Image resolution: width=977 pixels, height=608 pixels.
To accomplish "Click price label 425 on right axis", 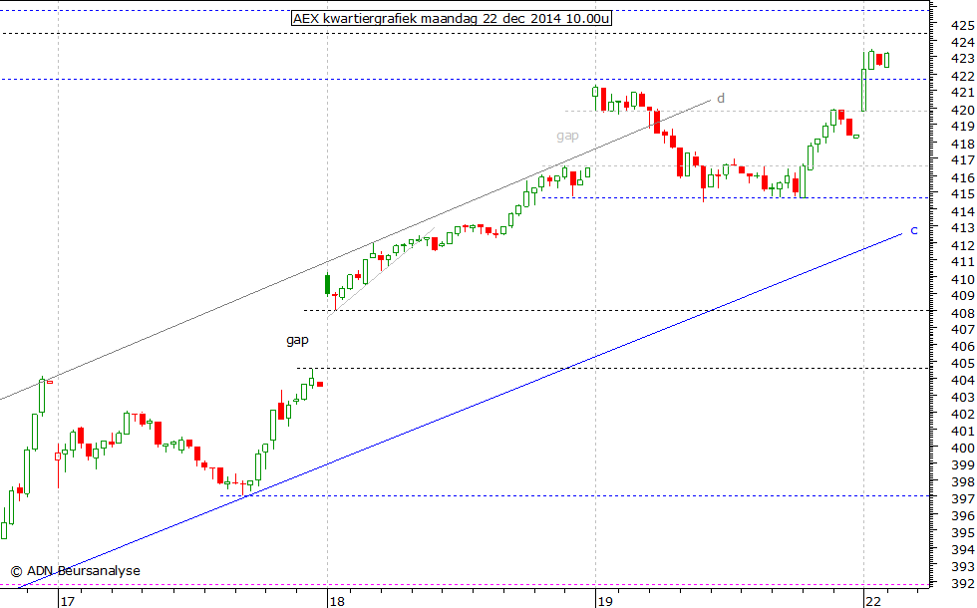I will coord(963,26).
